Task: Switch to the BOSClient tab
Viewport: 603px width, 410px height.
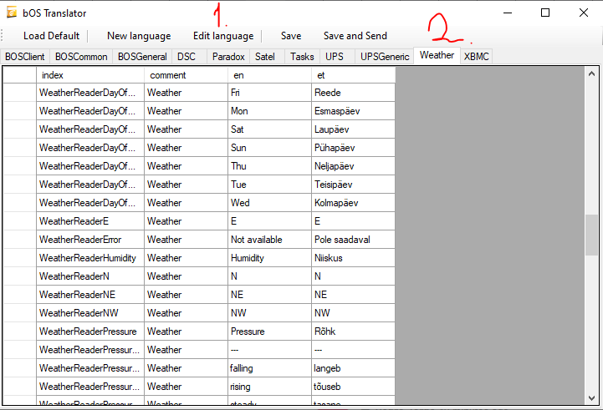Action: [x=26, y=57]
